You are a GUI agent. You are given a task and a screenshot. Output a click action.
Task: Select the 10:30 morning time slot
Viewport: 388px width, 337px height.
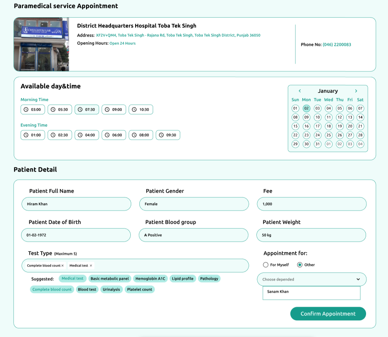tap(141, 110)
